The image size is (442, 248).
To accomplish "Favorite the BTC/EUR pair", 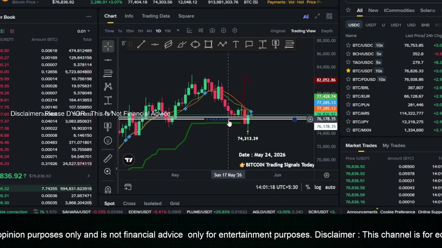I will (348, 96).
